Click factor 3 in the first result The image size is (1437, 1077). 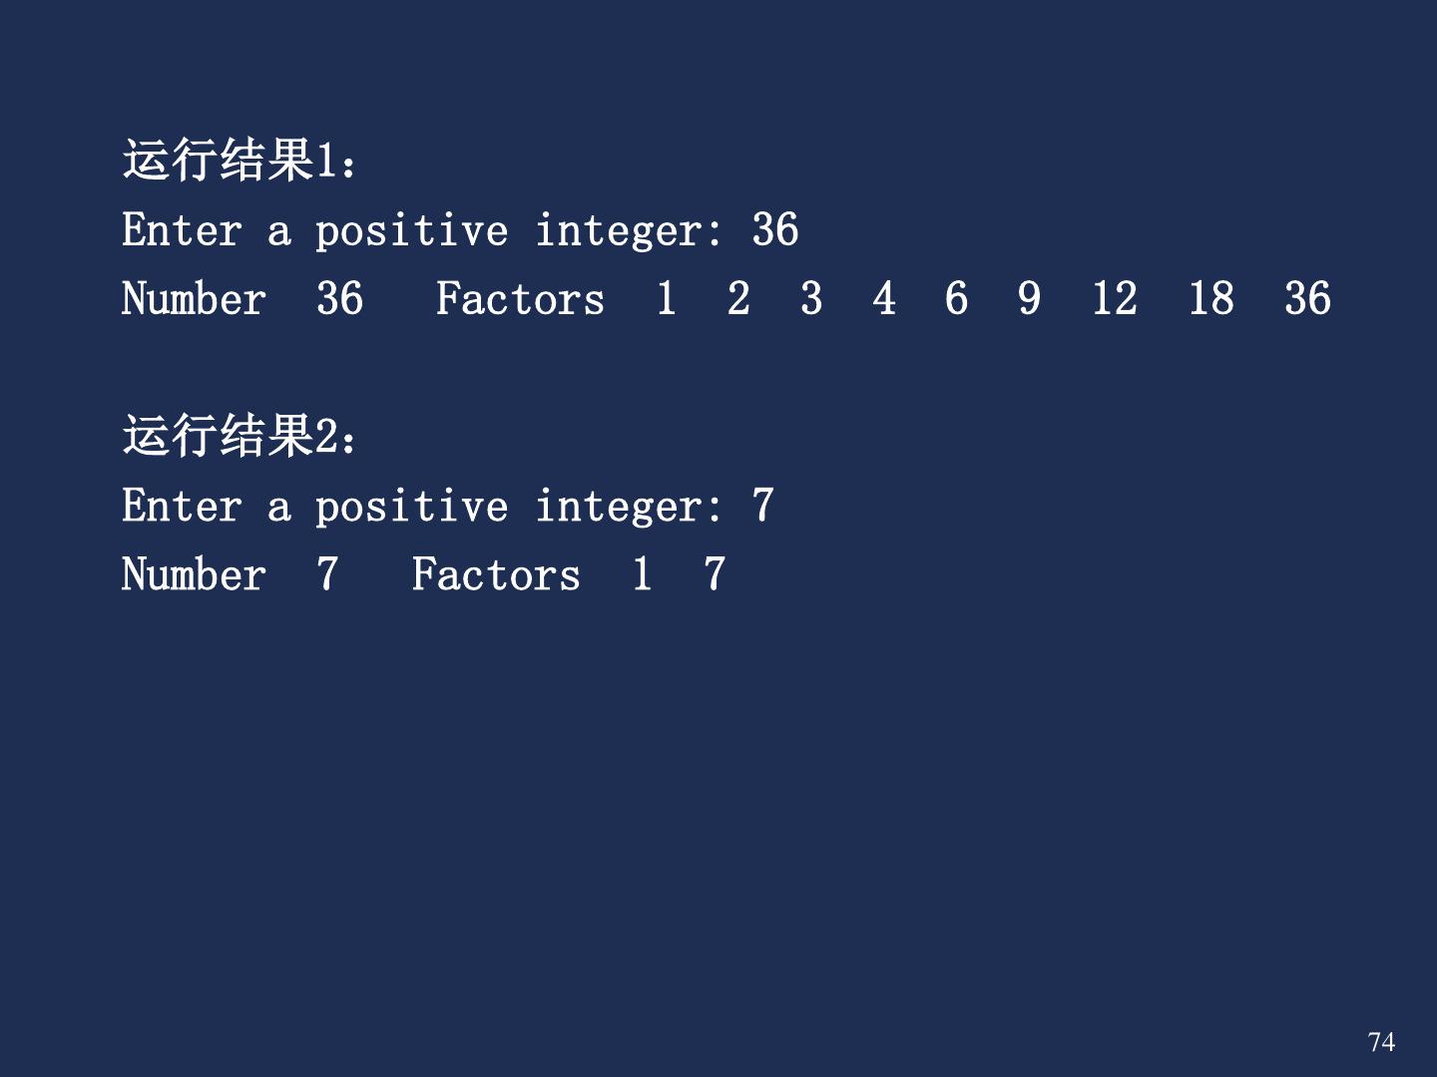[811, 299]
